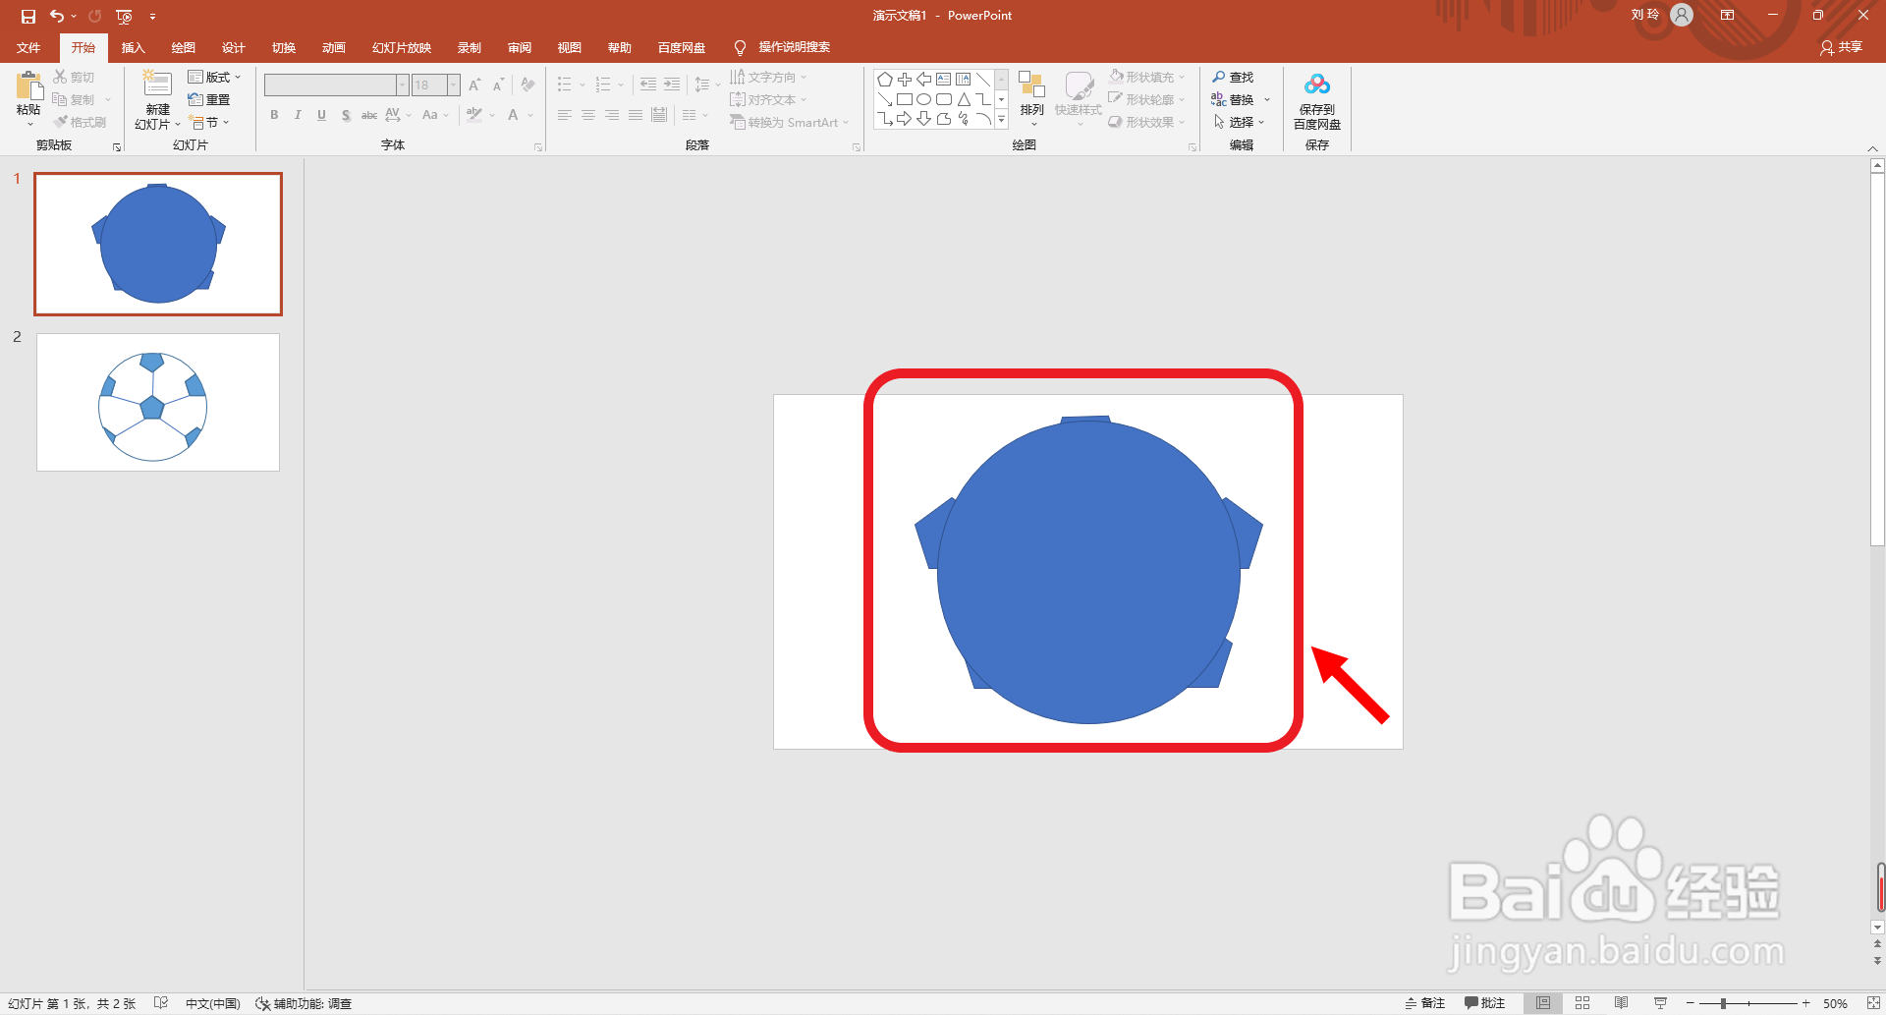This screenshot has width=1886, height=1015.
Task: Open the Paragraph dialog launcher
Action: pos(857,147)
